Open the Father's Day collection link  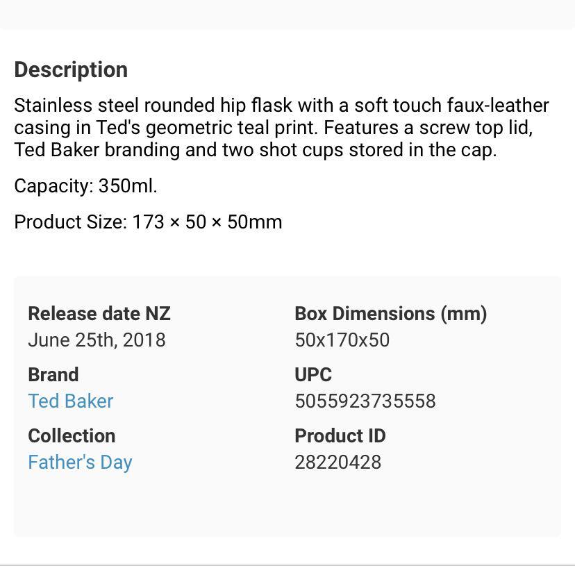pyautogui.click(x=80, y=462)
